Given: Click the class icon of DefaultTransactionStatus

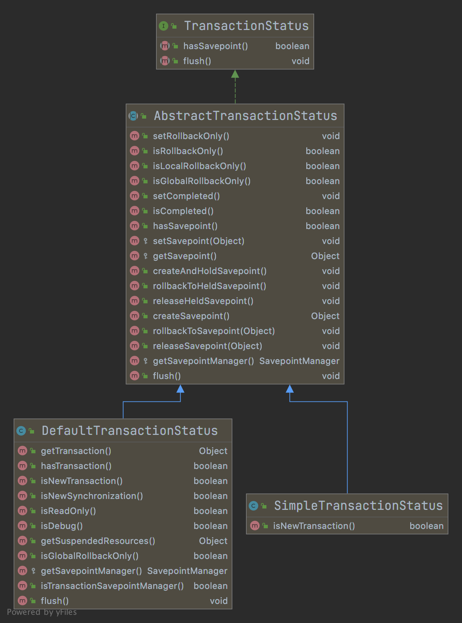Looking at the screenshot, I should pyautogui.click(x=21, y=431).
